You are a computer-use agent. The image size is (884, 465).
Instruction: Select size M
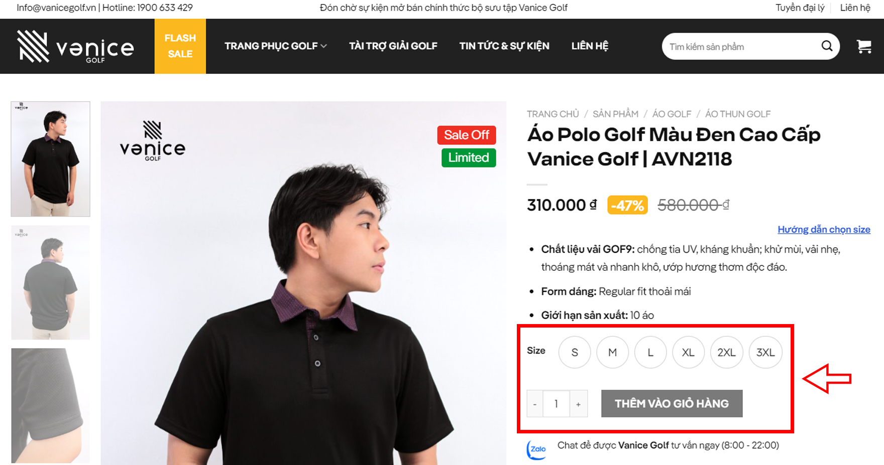[x=612, y=353]
